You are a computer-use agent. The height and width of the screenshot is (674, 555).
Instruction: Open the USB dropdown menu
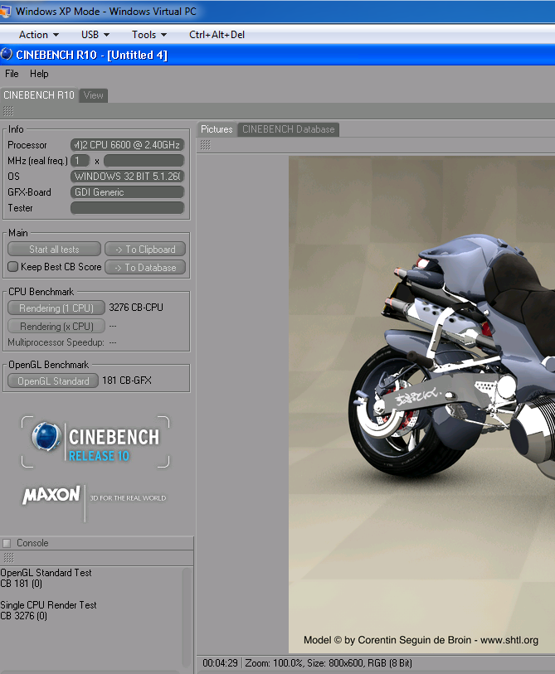click(95, 35)
